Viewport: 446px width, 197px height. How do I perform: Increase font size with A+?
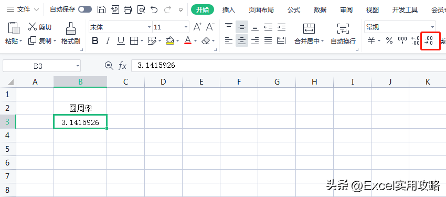197,27
